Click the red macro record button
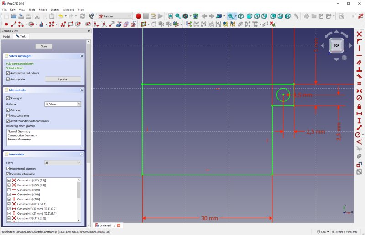The height and width of the screenshot is (235, 365). (139, 16)
